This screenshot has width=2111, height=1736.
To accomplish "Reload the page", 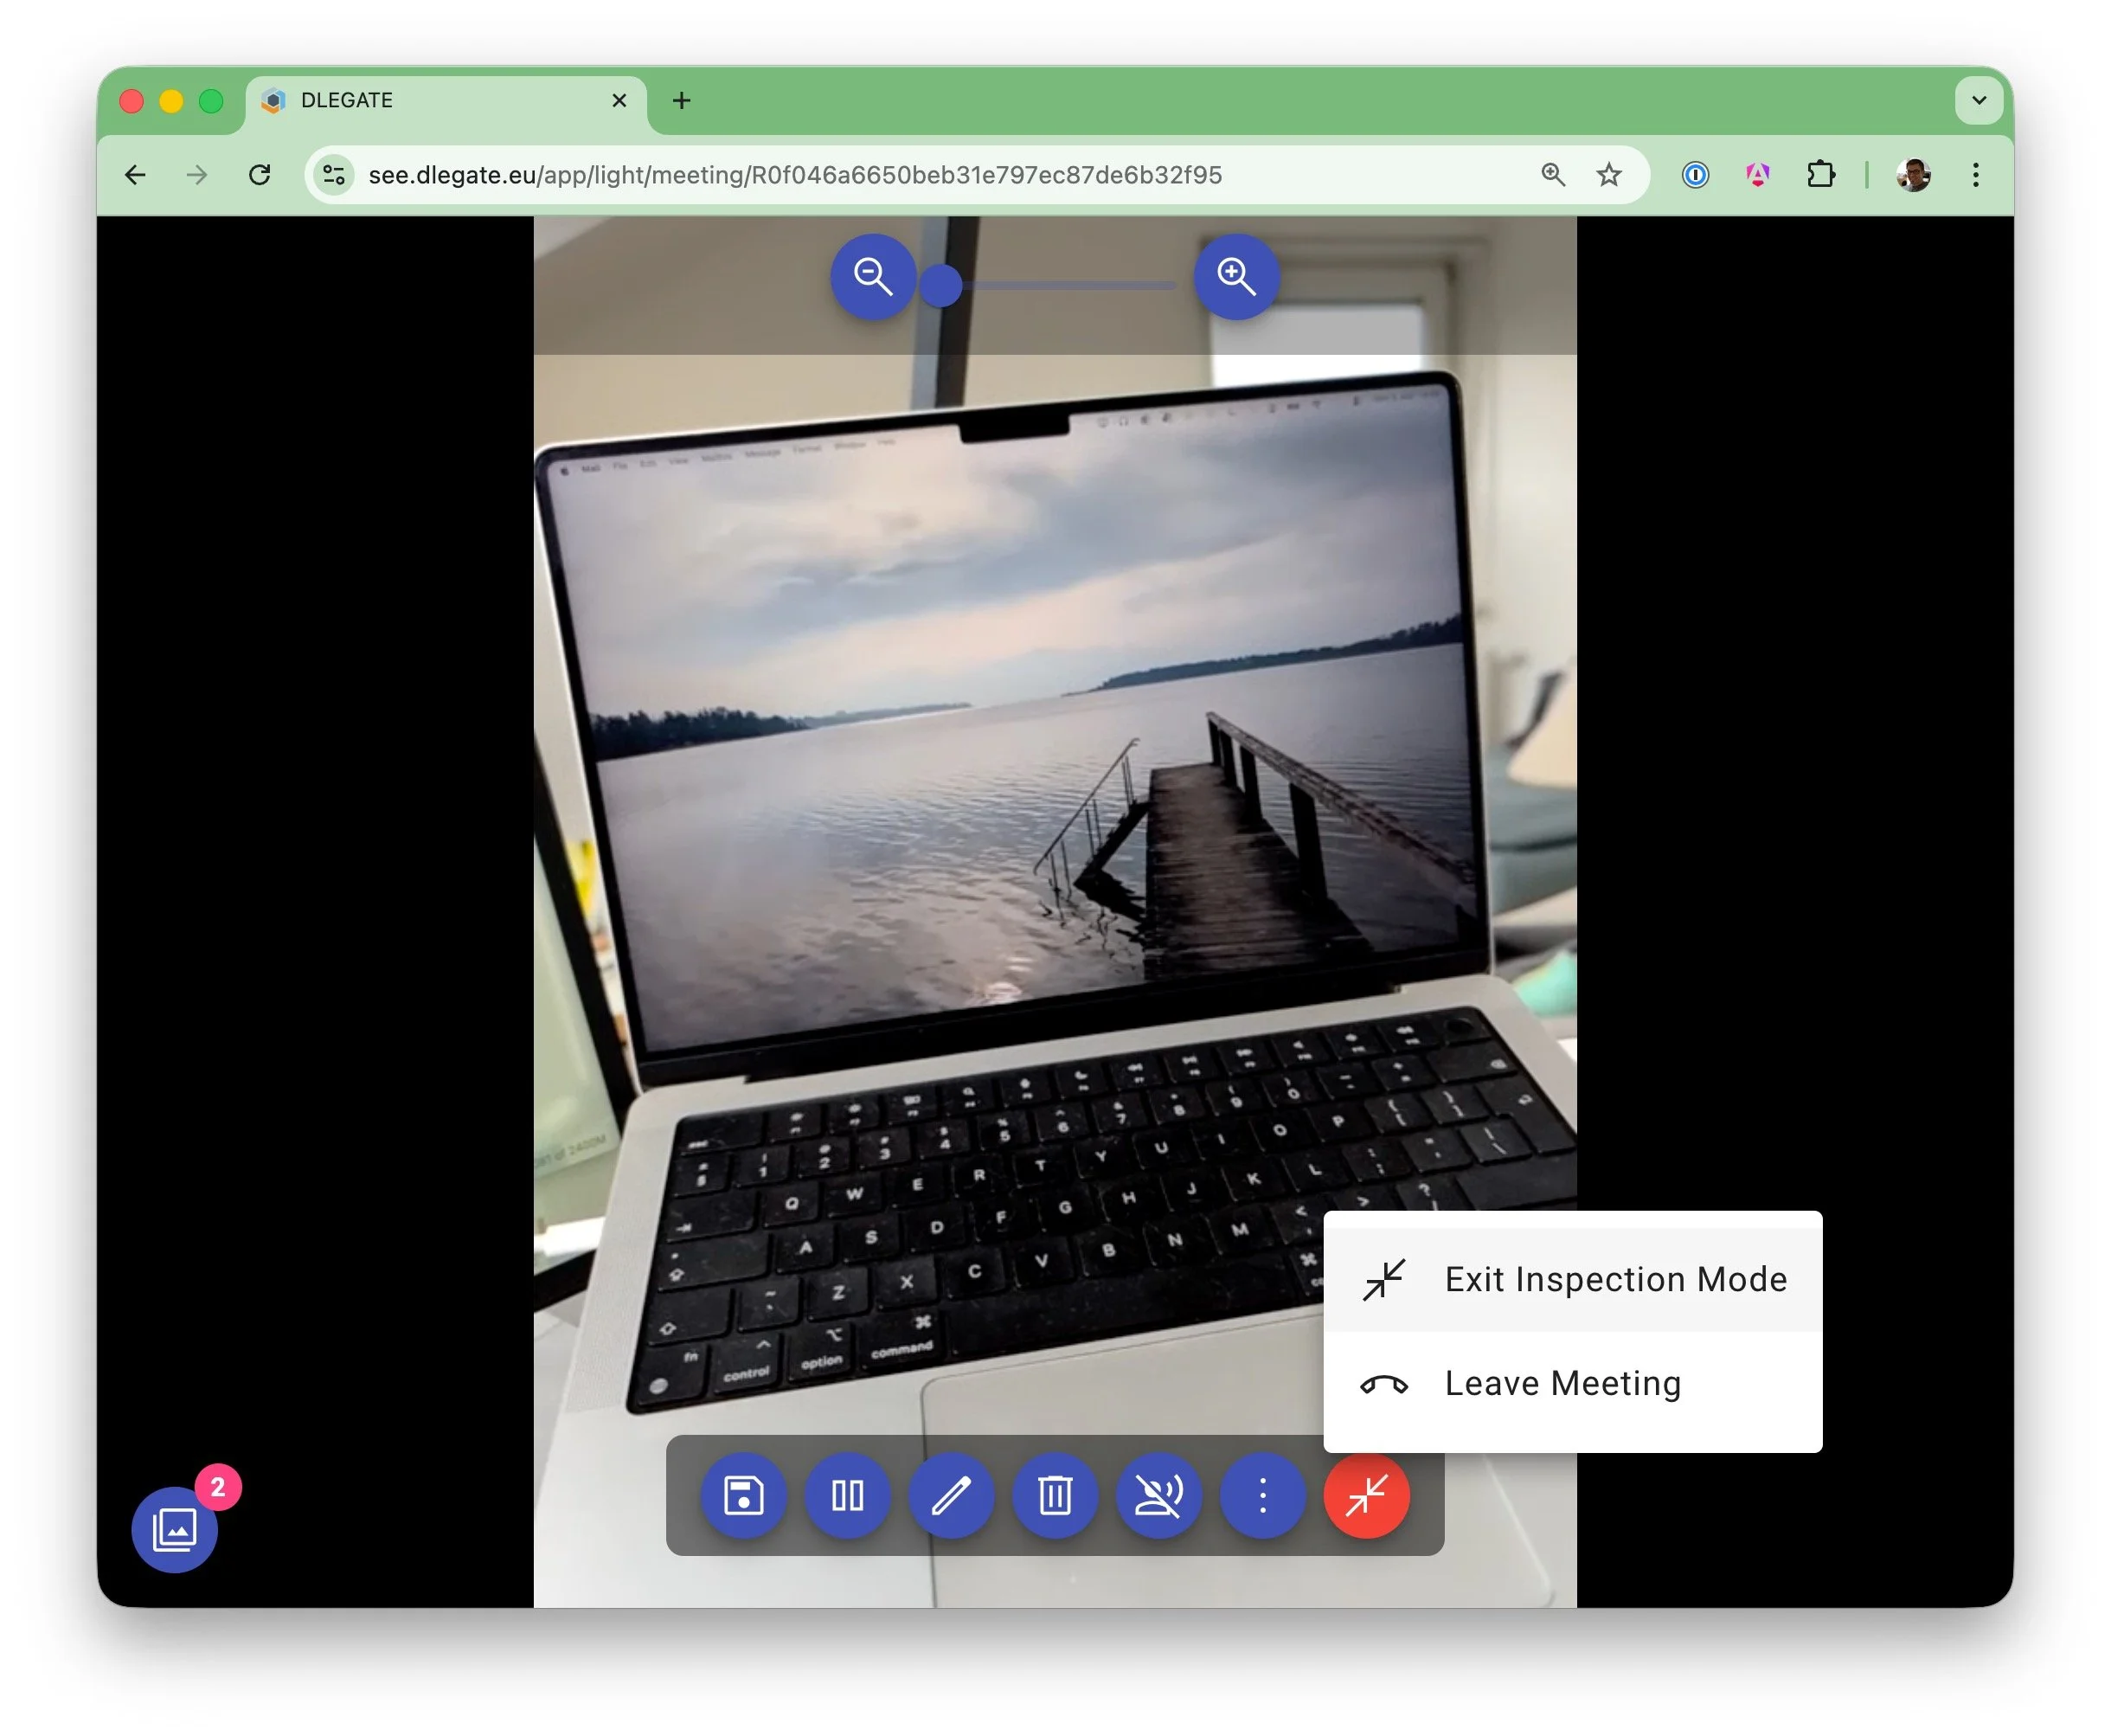I will tap(260, 176).
